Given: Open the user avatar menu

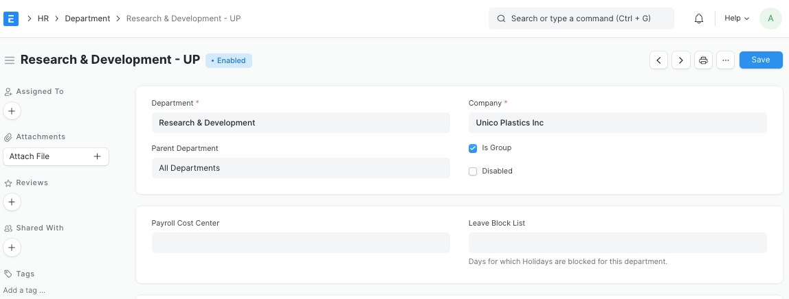Looking at the screenshot, I should (770, 19).
